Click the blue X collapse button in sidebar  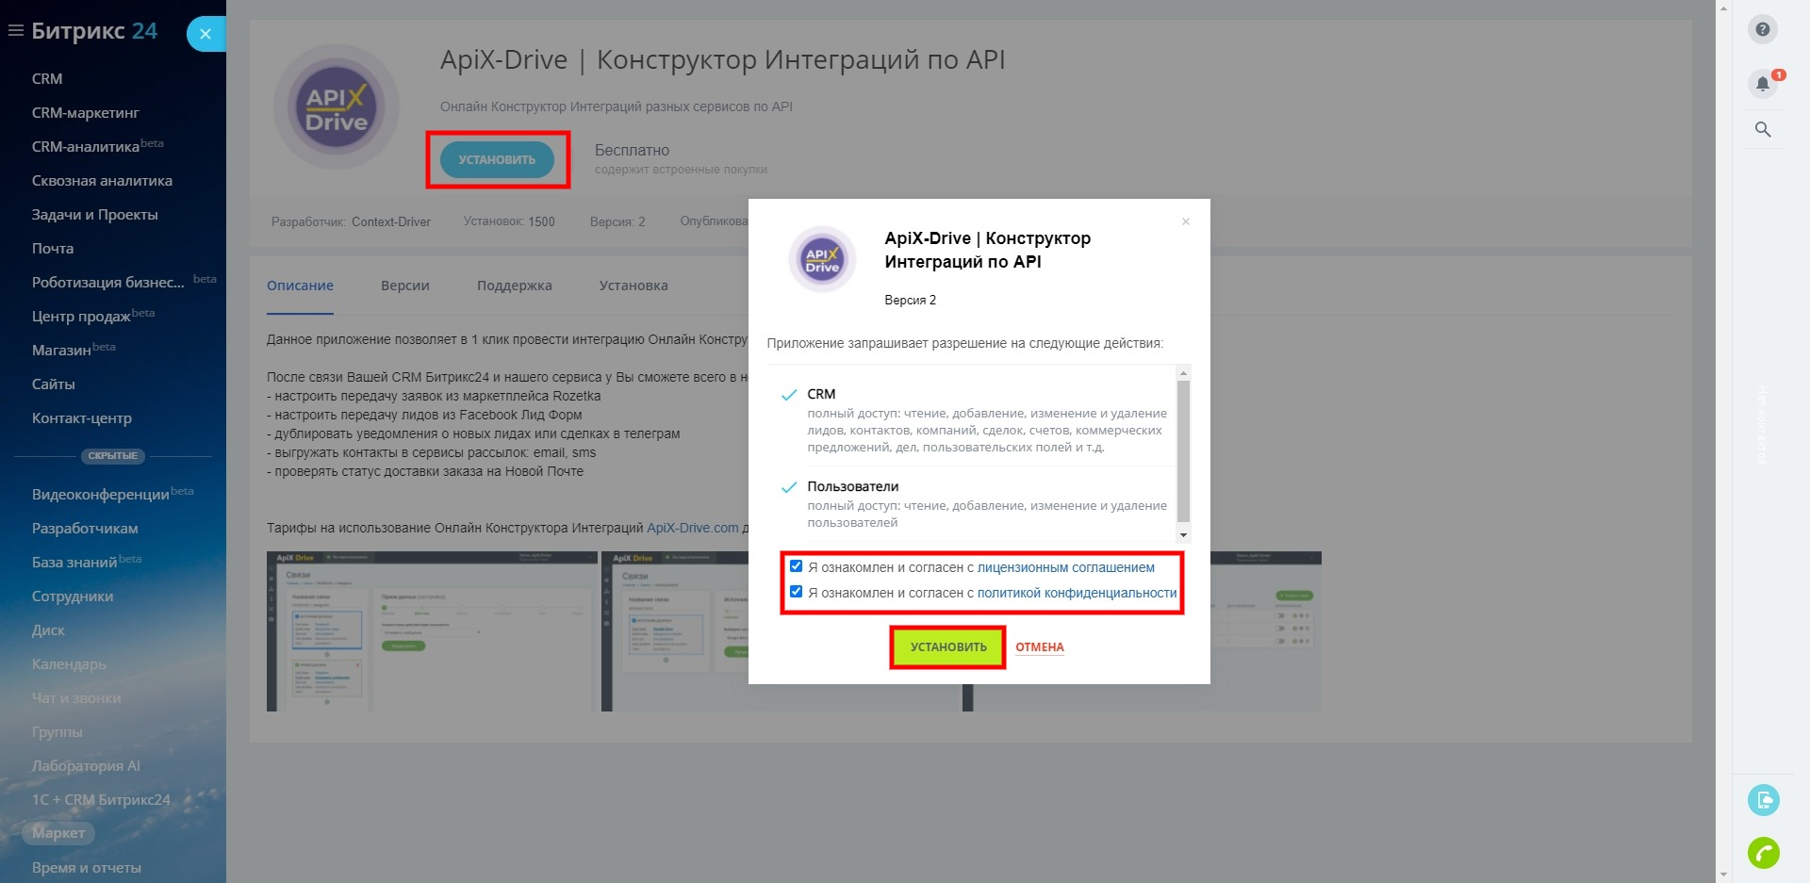[206, 34]
